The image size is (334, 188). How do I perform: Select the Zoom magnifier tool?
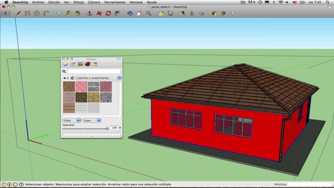148,13
